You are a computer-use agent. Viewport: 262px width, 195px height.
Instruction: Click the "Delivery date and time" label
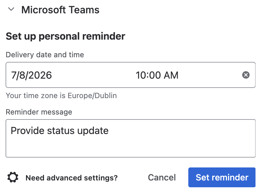coord(45,55)
